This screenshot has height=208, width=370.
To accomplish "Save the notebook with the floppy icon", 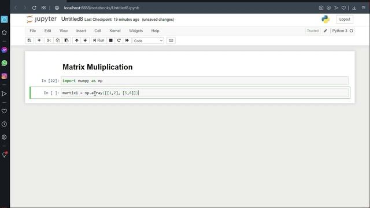I will pos(29,40).
